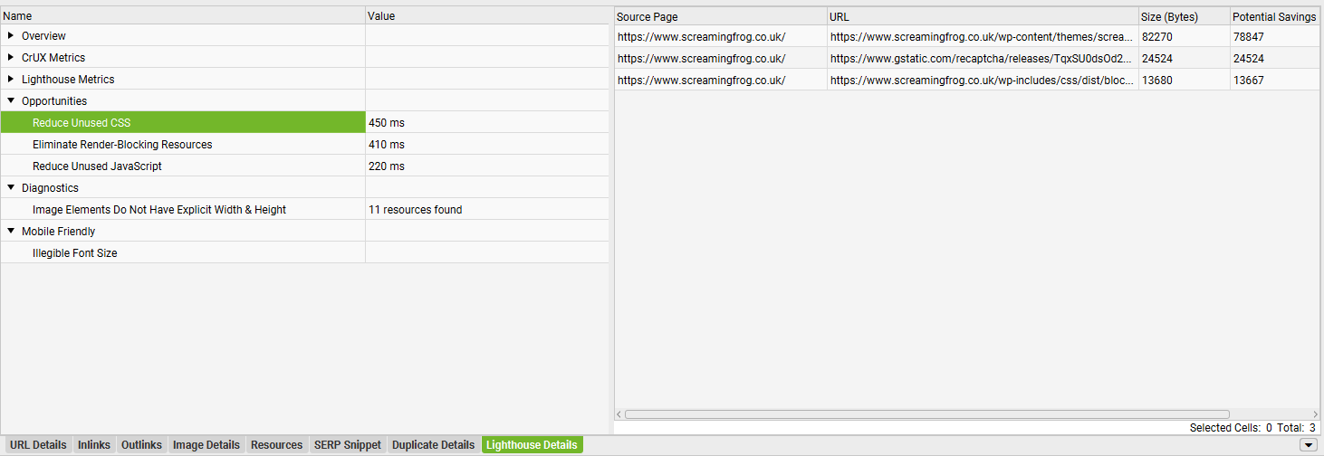This screenshot has width=1324, height=456.
Task: Click the 450 ms value cell
Action: pos(487,123)
